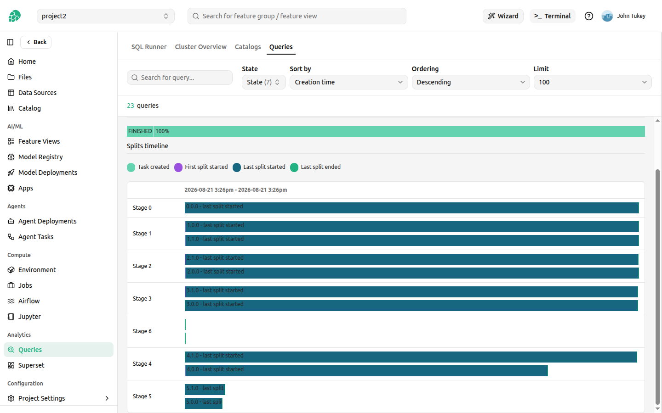
Task: Click the Home icon in sidebar
Action: coord(11,61)
